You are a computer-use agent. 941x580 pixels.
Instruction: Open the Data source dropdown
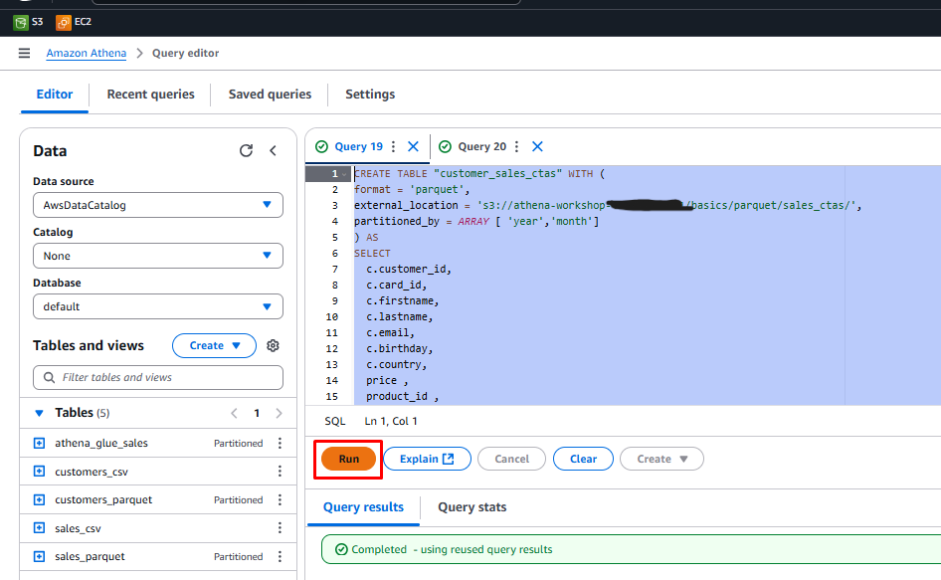coord(158,205)
